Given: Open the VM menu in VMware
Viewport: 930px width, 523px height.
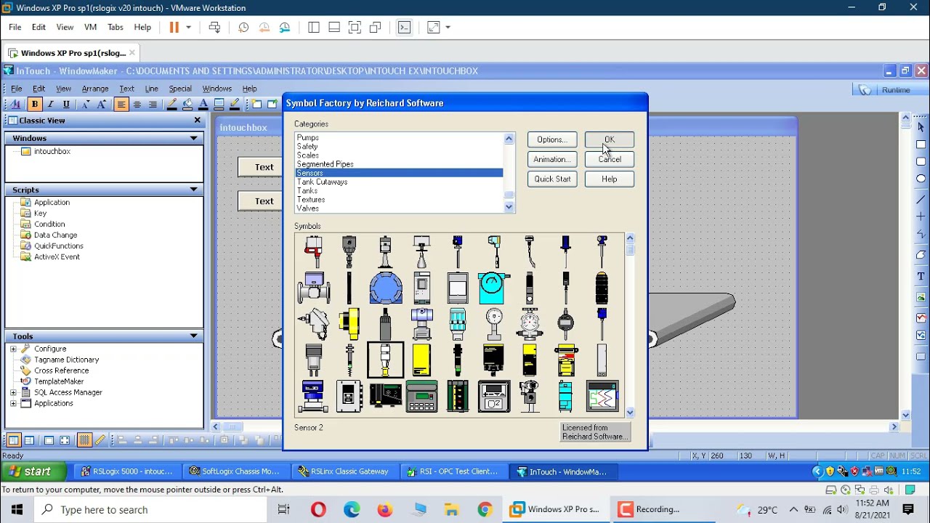Looking at the screenshot, I should click(x=90, y=27).
